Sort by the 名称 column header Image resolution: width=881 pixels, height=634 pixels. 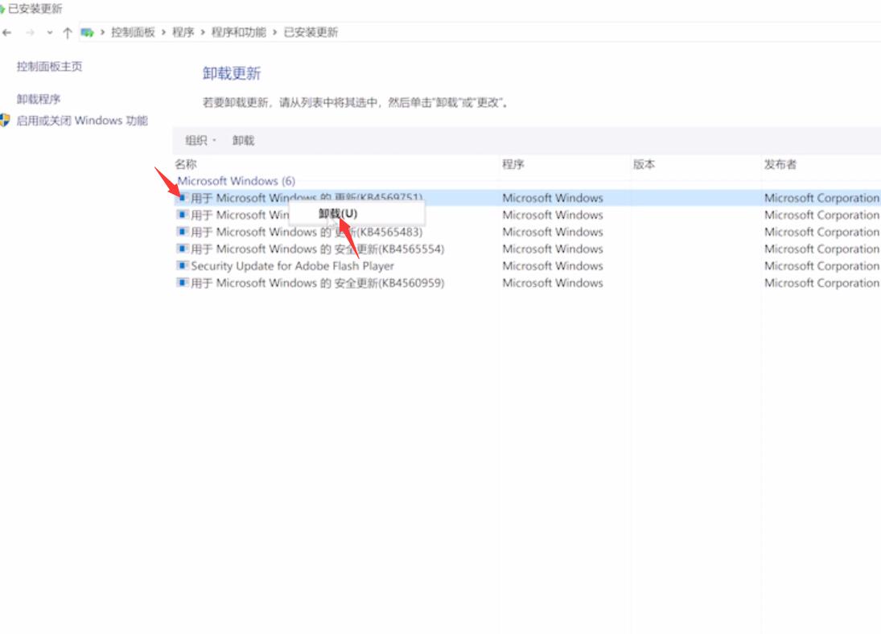(x=185, y=164)
